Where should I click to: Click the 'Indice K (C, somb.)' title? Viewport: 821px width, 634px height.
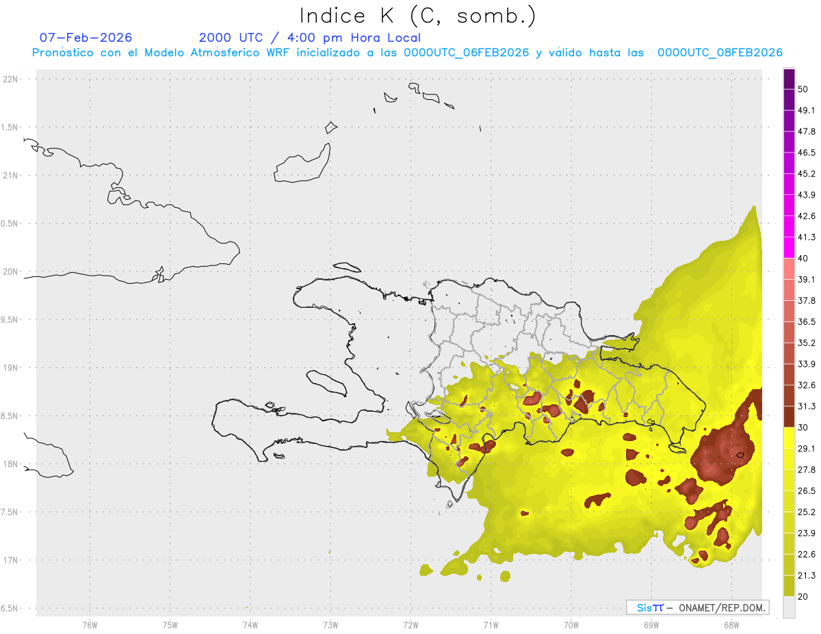[417, 16]
